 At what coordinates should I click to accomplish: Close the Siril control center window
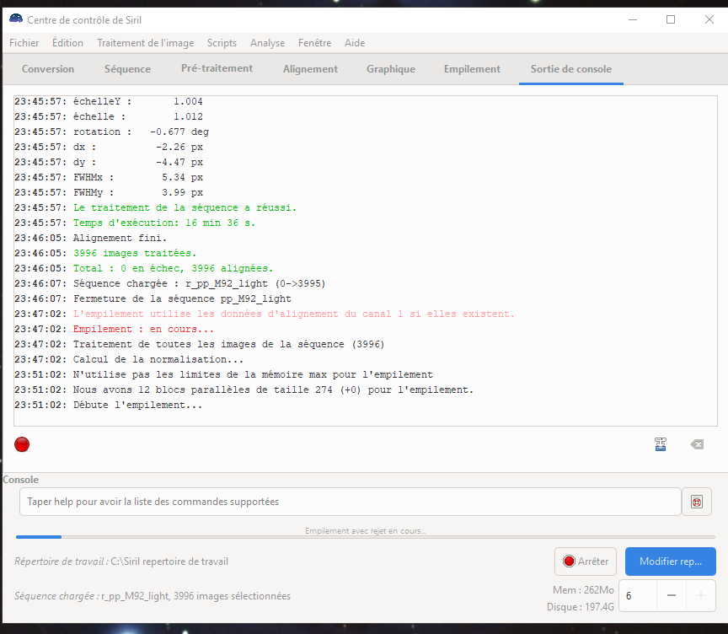709,19
